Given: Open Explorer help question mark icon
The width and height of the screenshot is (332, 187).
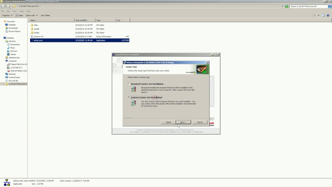Looking at the screenshot, I should click(328, 15).
